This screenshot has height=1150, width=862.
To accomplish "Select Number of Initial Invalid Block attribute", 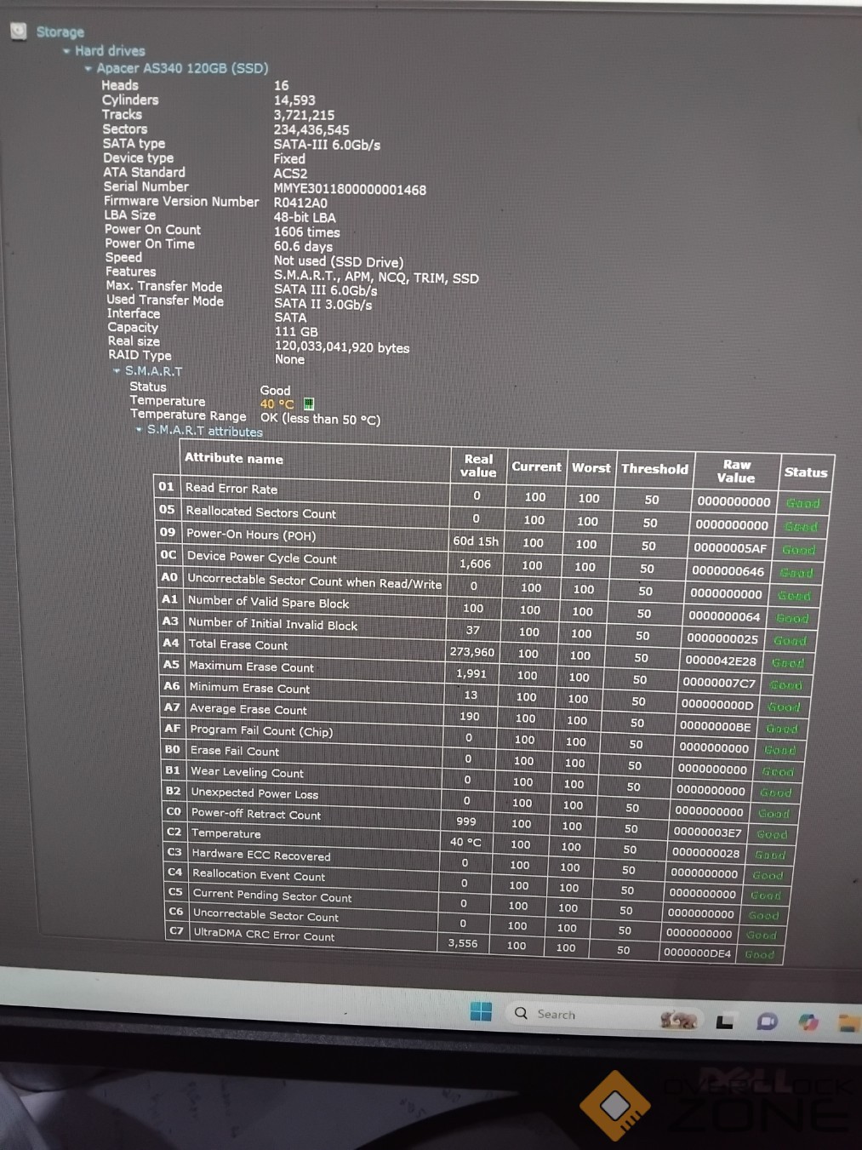I will coord(273,624).
